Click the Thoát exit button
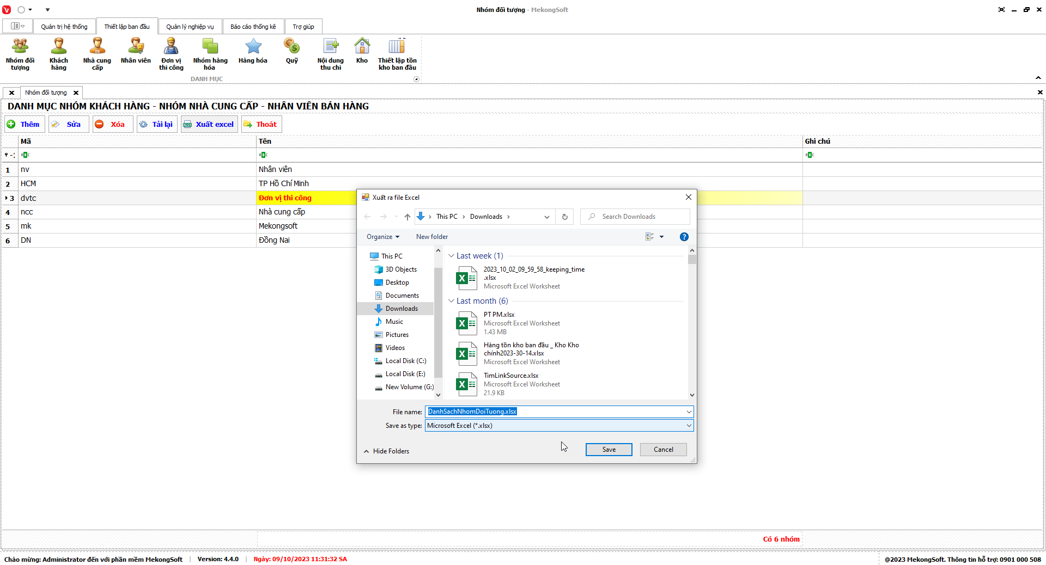Image resolution: width=1046 pixels, height=565 pixels. point(261,124)
